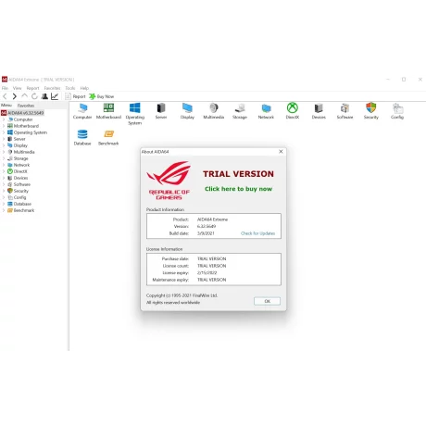Expand the Network tree node
This screenshot has width=426, height=426.
4,165
